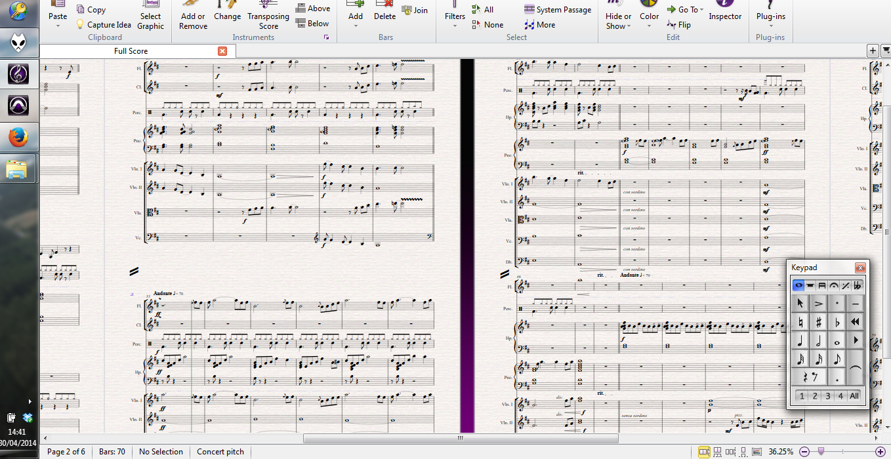
Task: Click the System Passage button
Action: click(x=558, y=10)
